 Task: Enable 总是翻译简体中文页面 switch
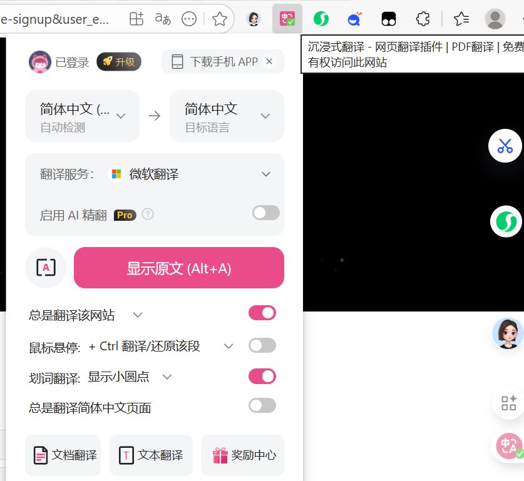coord(262,405)
